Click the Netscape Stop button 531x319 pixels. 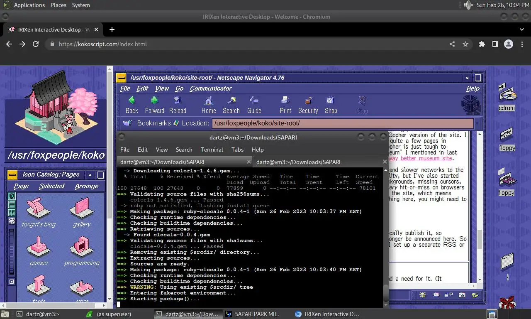[x=362, y=105]
